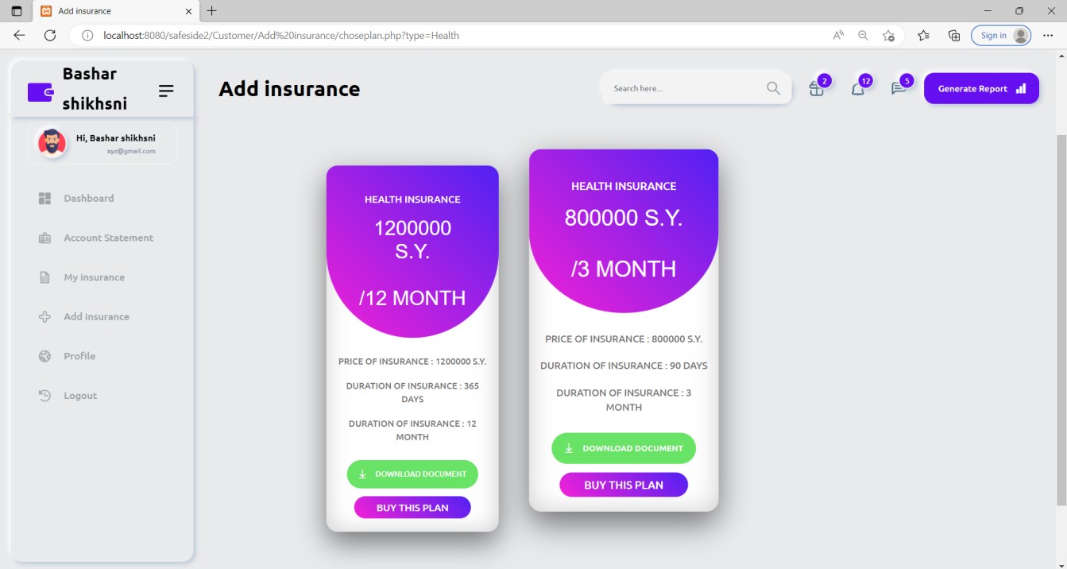Buy the 12 month health plan
Image resolution: width=1067 pixels, height=569 pixels.
pyautogui.click(x=412, y=508)
